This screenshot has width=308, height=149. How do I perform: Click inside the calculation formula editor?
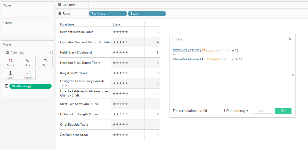point(232,76)
